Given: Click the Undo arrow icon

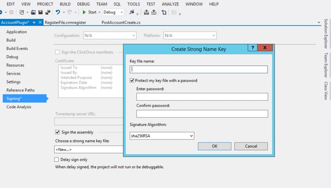Looking at the screenshot, I should pyautogui.click(x=58, y=12).
